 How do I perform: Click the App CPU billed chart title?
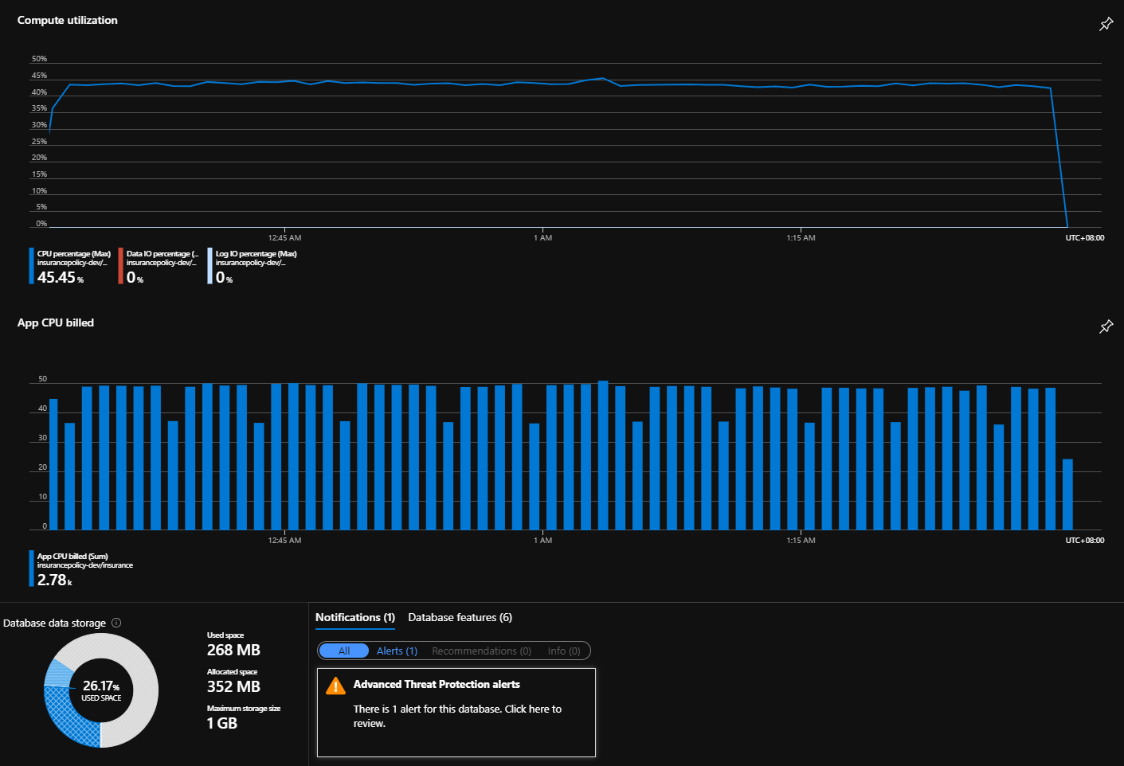[x=56, y=322]
